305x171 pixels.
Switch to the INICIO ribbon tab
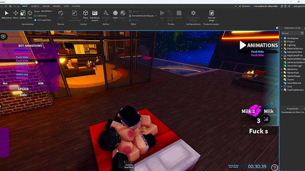click(x=25, y=6)
